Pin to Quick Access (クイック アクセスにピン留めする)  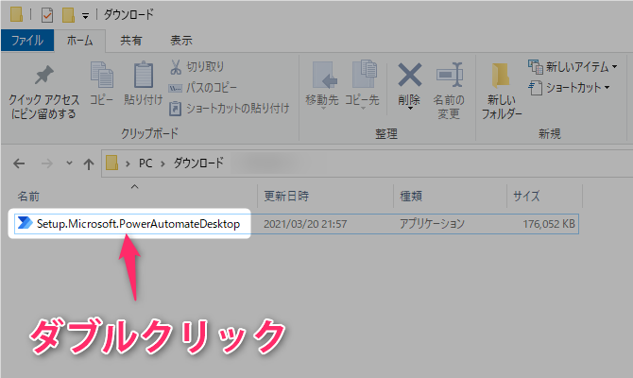coord(43,93)
